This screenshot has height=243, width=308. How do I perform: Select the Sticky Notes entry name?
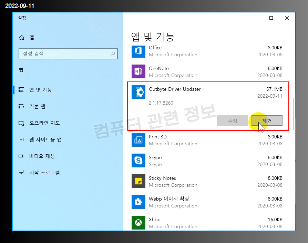coord(162,178)
